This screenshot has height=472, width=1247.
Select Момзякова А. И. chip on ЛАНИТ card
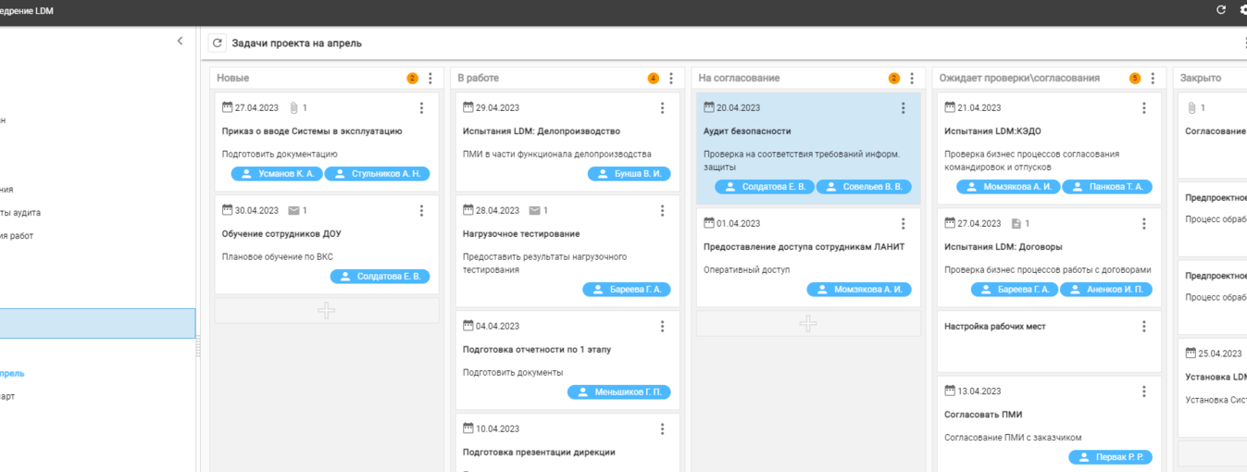click(x=859, y=290)
